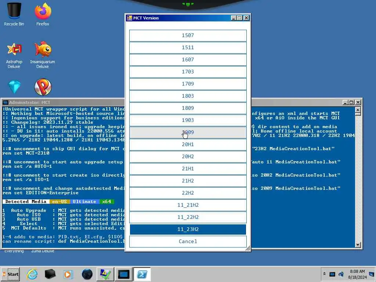Choose version 1607
This screenshot has height=282, width=376.
(188, 60)
